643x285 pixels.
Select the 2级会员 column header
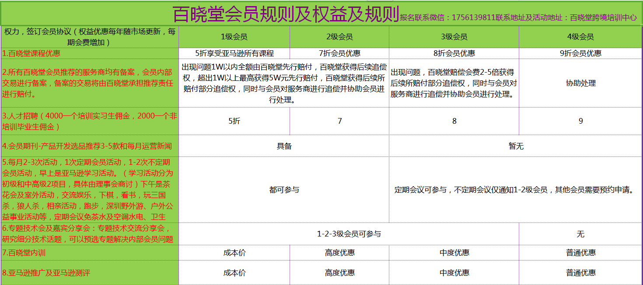(x=339, y=37)
